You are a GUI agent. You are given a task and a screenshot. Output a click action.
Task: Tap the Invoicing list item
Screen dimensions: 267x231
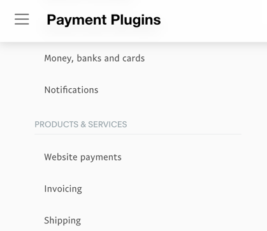pyautogui.click(x=63, y=188)
